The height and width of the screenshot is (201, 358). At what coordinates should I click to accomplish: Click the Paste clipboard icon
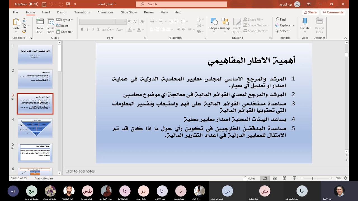coord(16,22)
